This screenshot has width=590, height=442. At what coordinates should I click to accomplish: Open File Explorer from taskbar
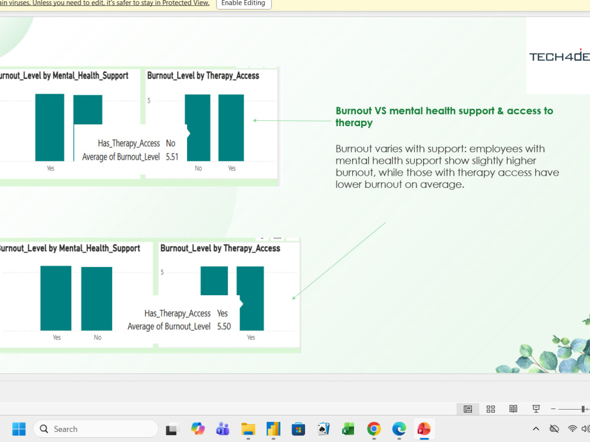point(248,429)
